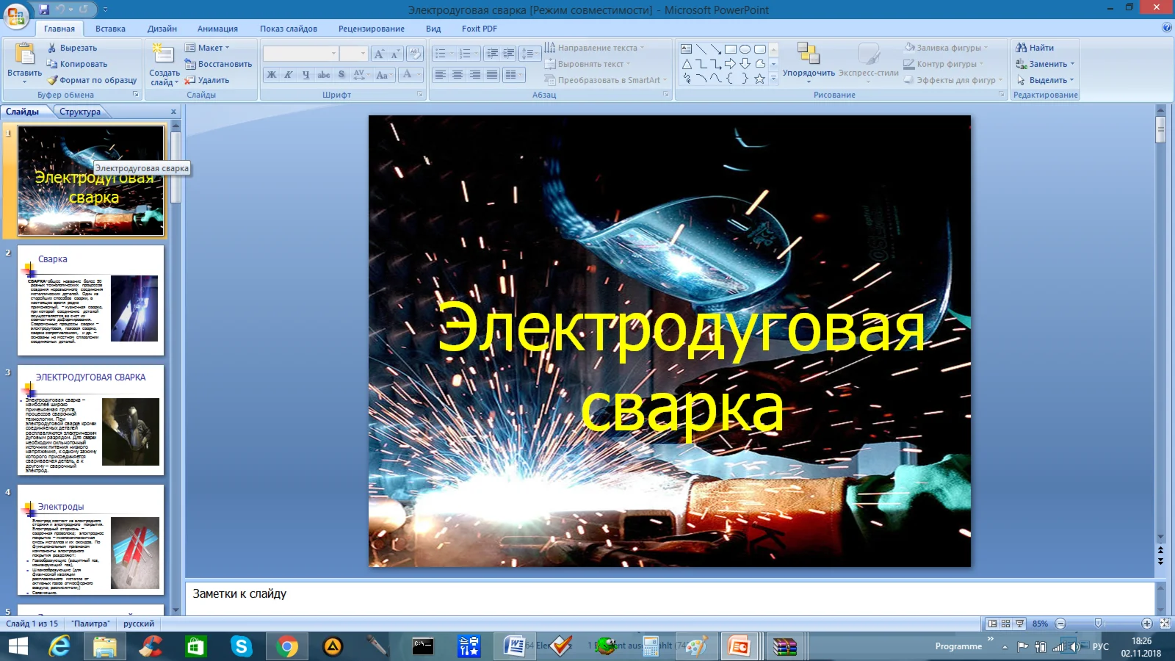Click the Office button
This screenshot has height=661, width=1175.
coord(16,15)
